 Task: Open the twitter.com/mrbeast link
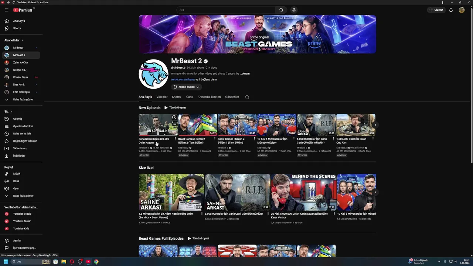pyautogui.click(x=183, y=79)
